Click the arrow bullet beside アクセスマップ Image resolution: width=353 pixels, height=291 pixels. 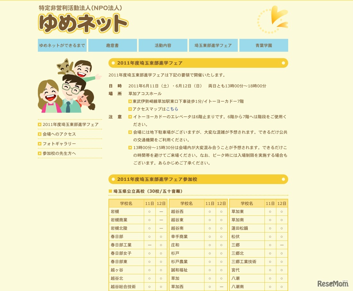click(x=130, y=109)
